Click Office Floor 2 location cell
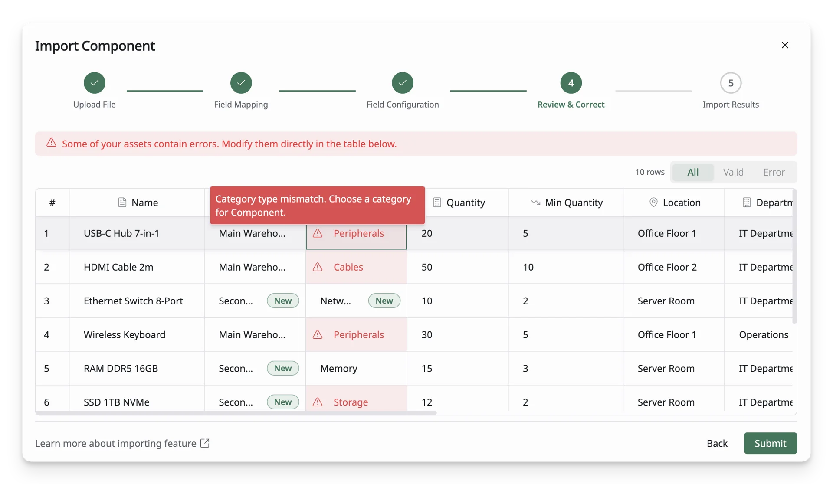This screenshot has width=833, height=484. (x=674, y=267)
